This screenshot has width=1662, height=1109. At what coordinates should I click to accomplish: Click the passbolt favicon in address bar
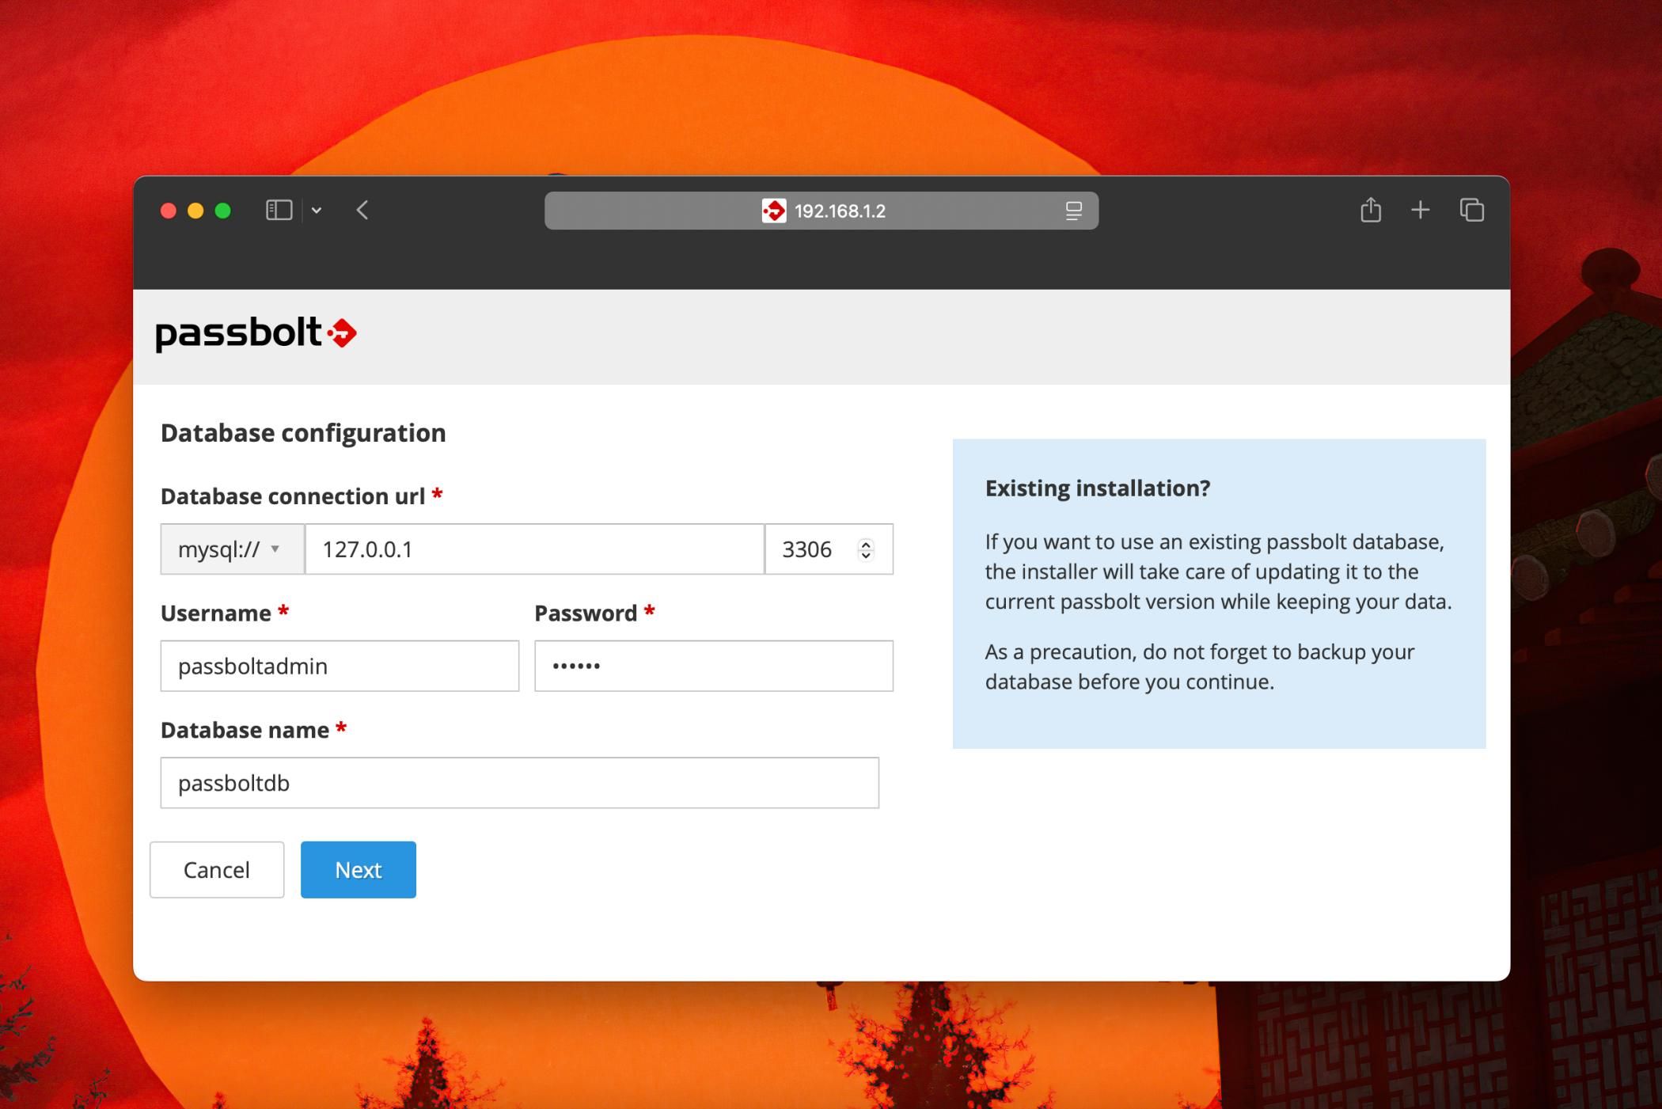point(773,211)
